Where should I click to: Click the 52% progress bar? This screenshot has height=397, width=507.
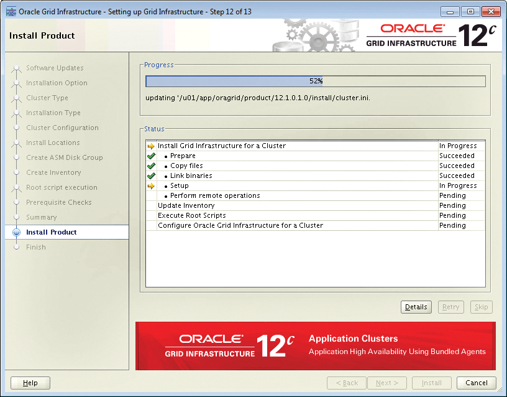pyautogui.click(x=316, y=80)
